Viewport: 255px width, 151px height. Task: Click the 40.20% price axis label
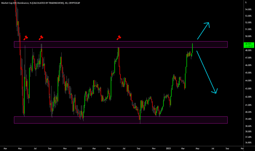tap(248, 112)
